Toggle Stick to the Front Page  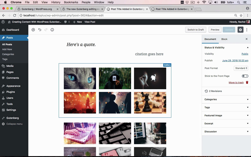click(x=245, y=76)
